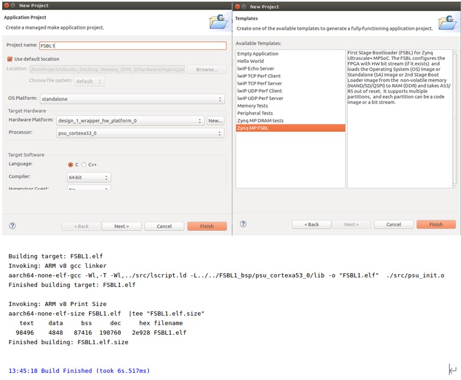
Task: Click Cancel in Application Project dialog
Action: click(x=164, y=226)
